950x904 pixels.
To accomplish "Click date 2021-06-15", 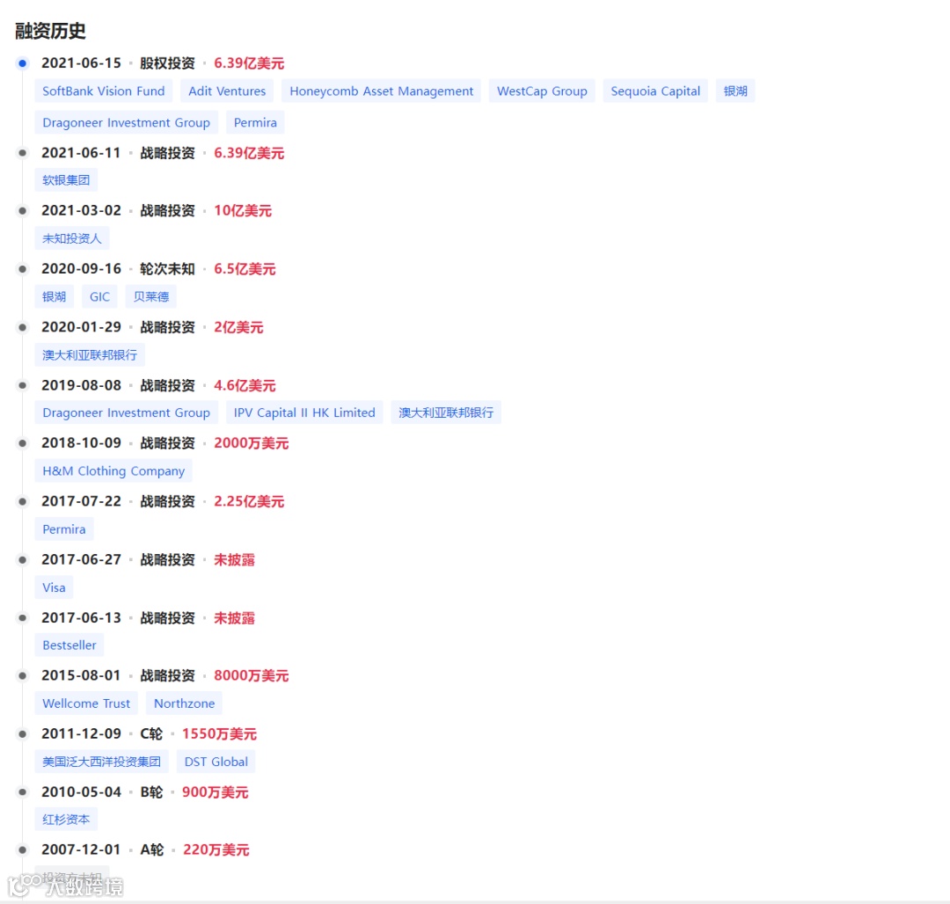I will point(81,63).
